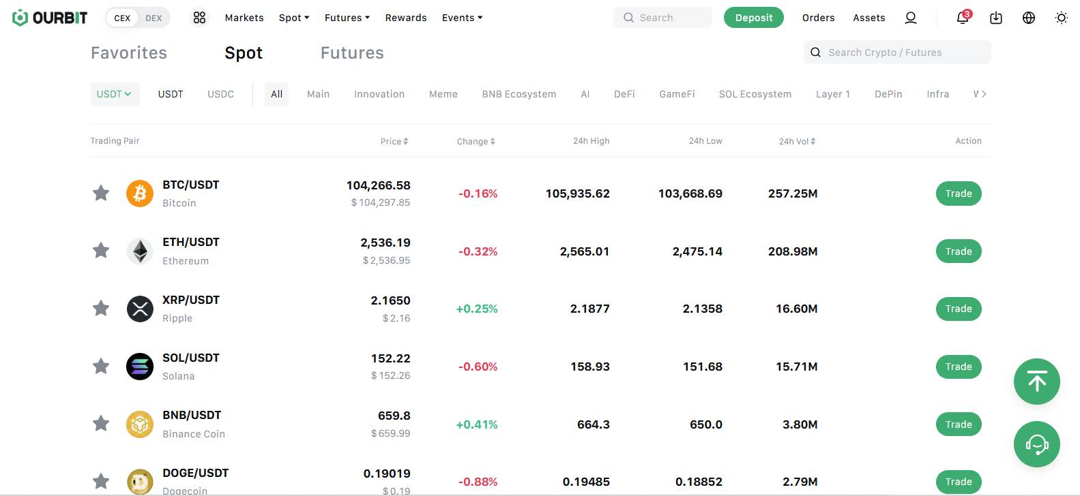Click the magnifier in Search Crypto field
The height and width of the screenshot is (496, 1080).
coord(815,52)
